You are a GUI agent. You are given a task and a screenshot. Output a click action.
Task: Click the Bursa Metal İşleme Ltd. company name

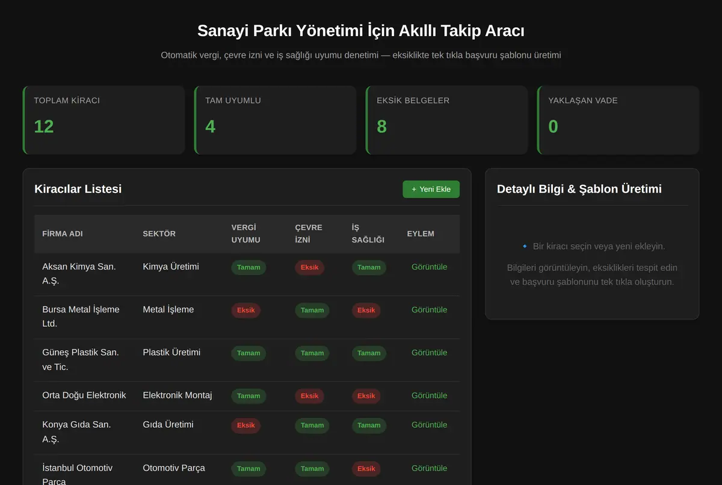pyautogui.click(x=81, y=317)
